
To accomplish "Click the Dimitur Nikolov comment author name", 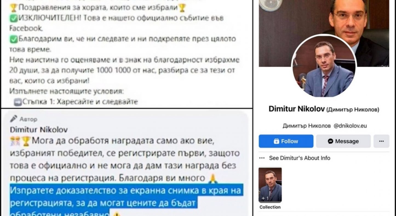I will click(39, 129).
